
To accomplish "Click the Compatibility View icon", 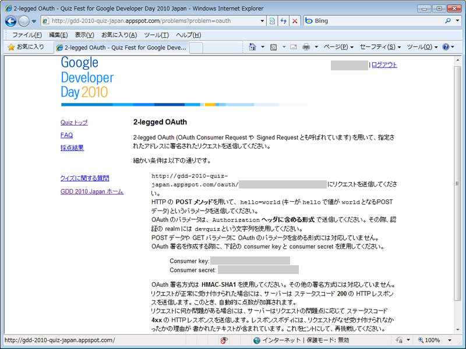I will click(272, 21).
